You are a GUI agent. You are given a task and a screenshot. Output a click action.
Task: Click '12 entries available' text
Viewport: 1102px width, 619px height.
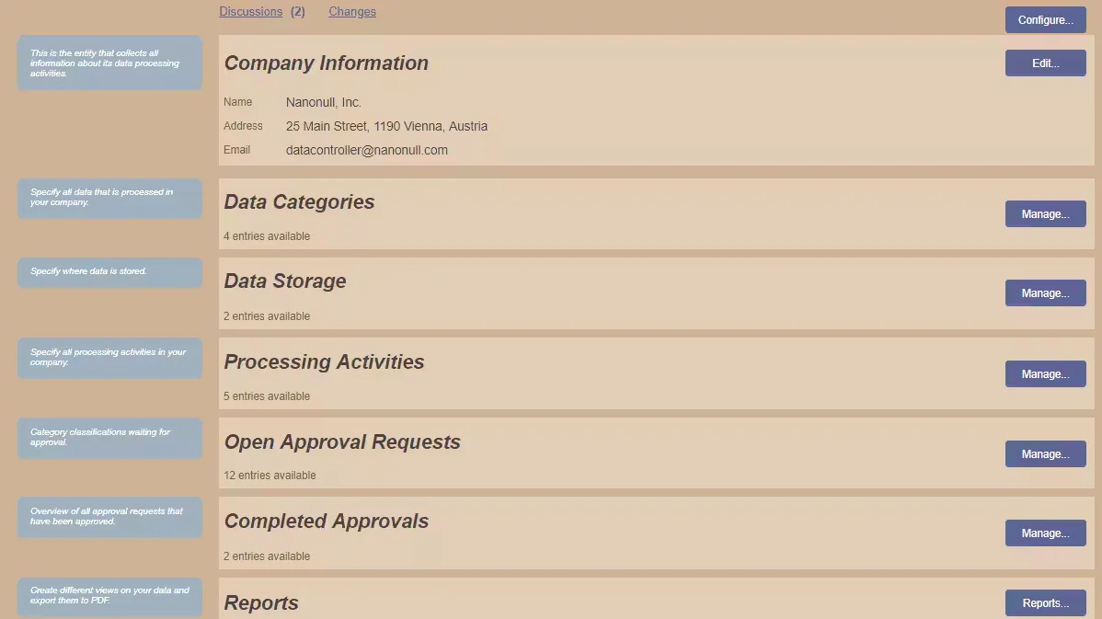[x=270, y=476]
